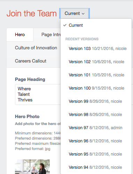133x174 pixels.
Task: Click the chevron arrow on Current button
Action: coord(83,14)
